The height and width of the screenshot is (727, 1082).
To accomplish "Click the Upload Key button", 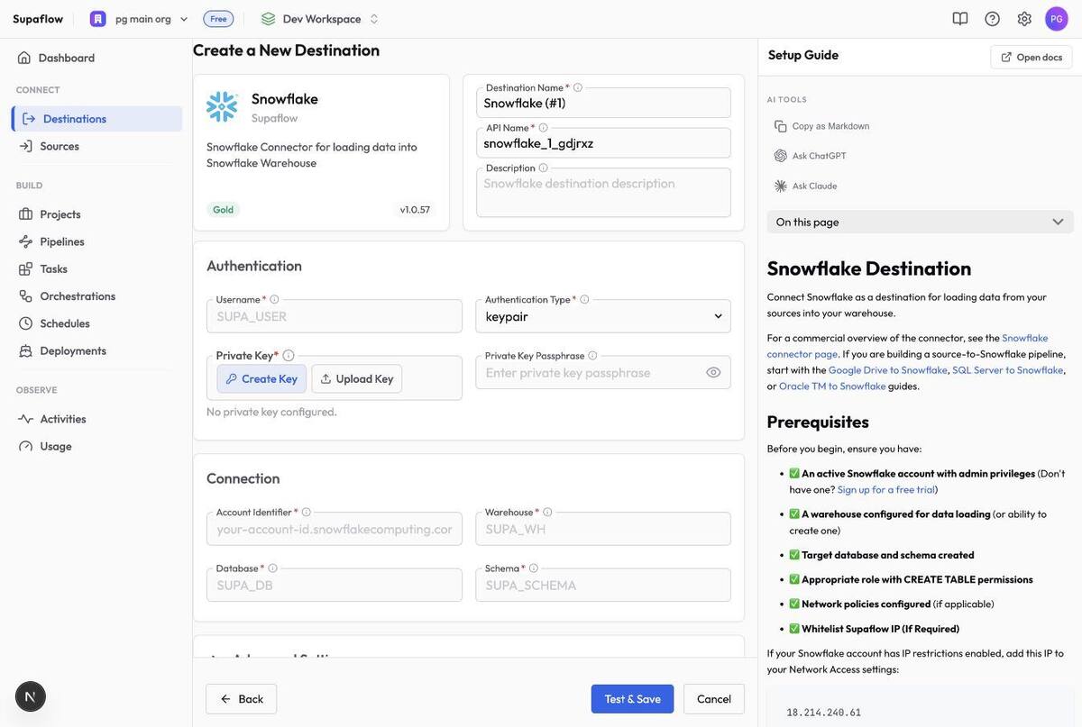I will (x=357, y=378).
